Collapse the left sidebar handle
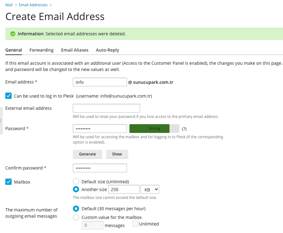Screen dimensions: 283x233 click(x=1, y=120)
